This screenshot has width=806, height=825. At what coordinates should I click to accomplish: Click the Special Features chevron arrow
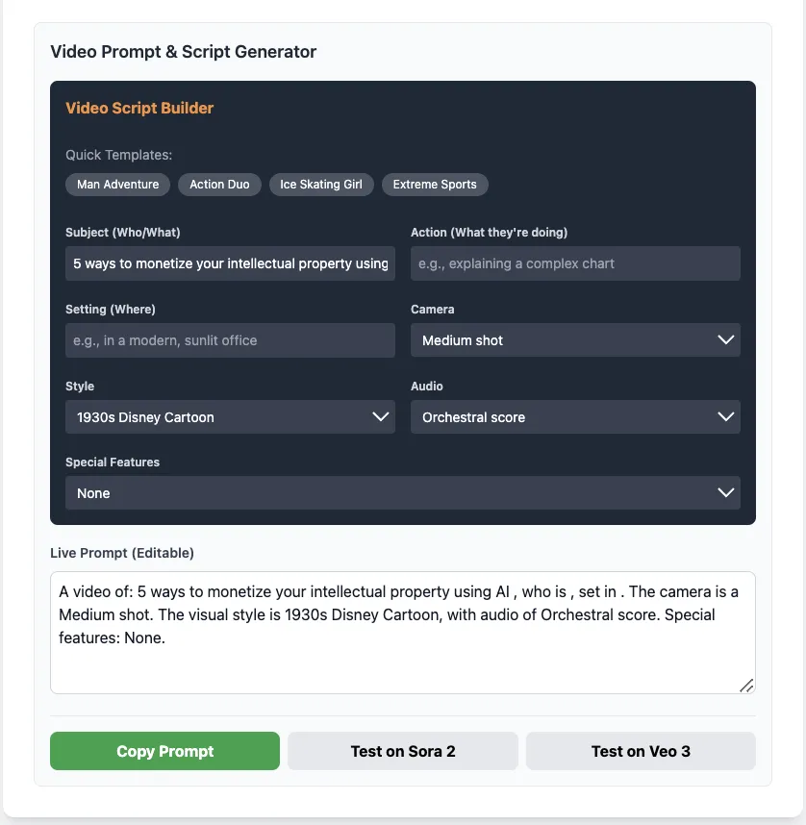[725, 493]
